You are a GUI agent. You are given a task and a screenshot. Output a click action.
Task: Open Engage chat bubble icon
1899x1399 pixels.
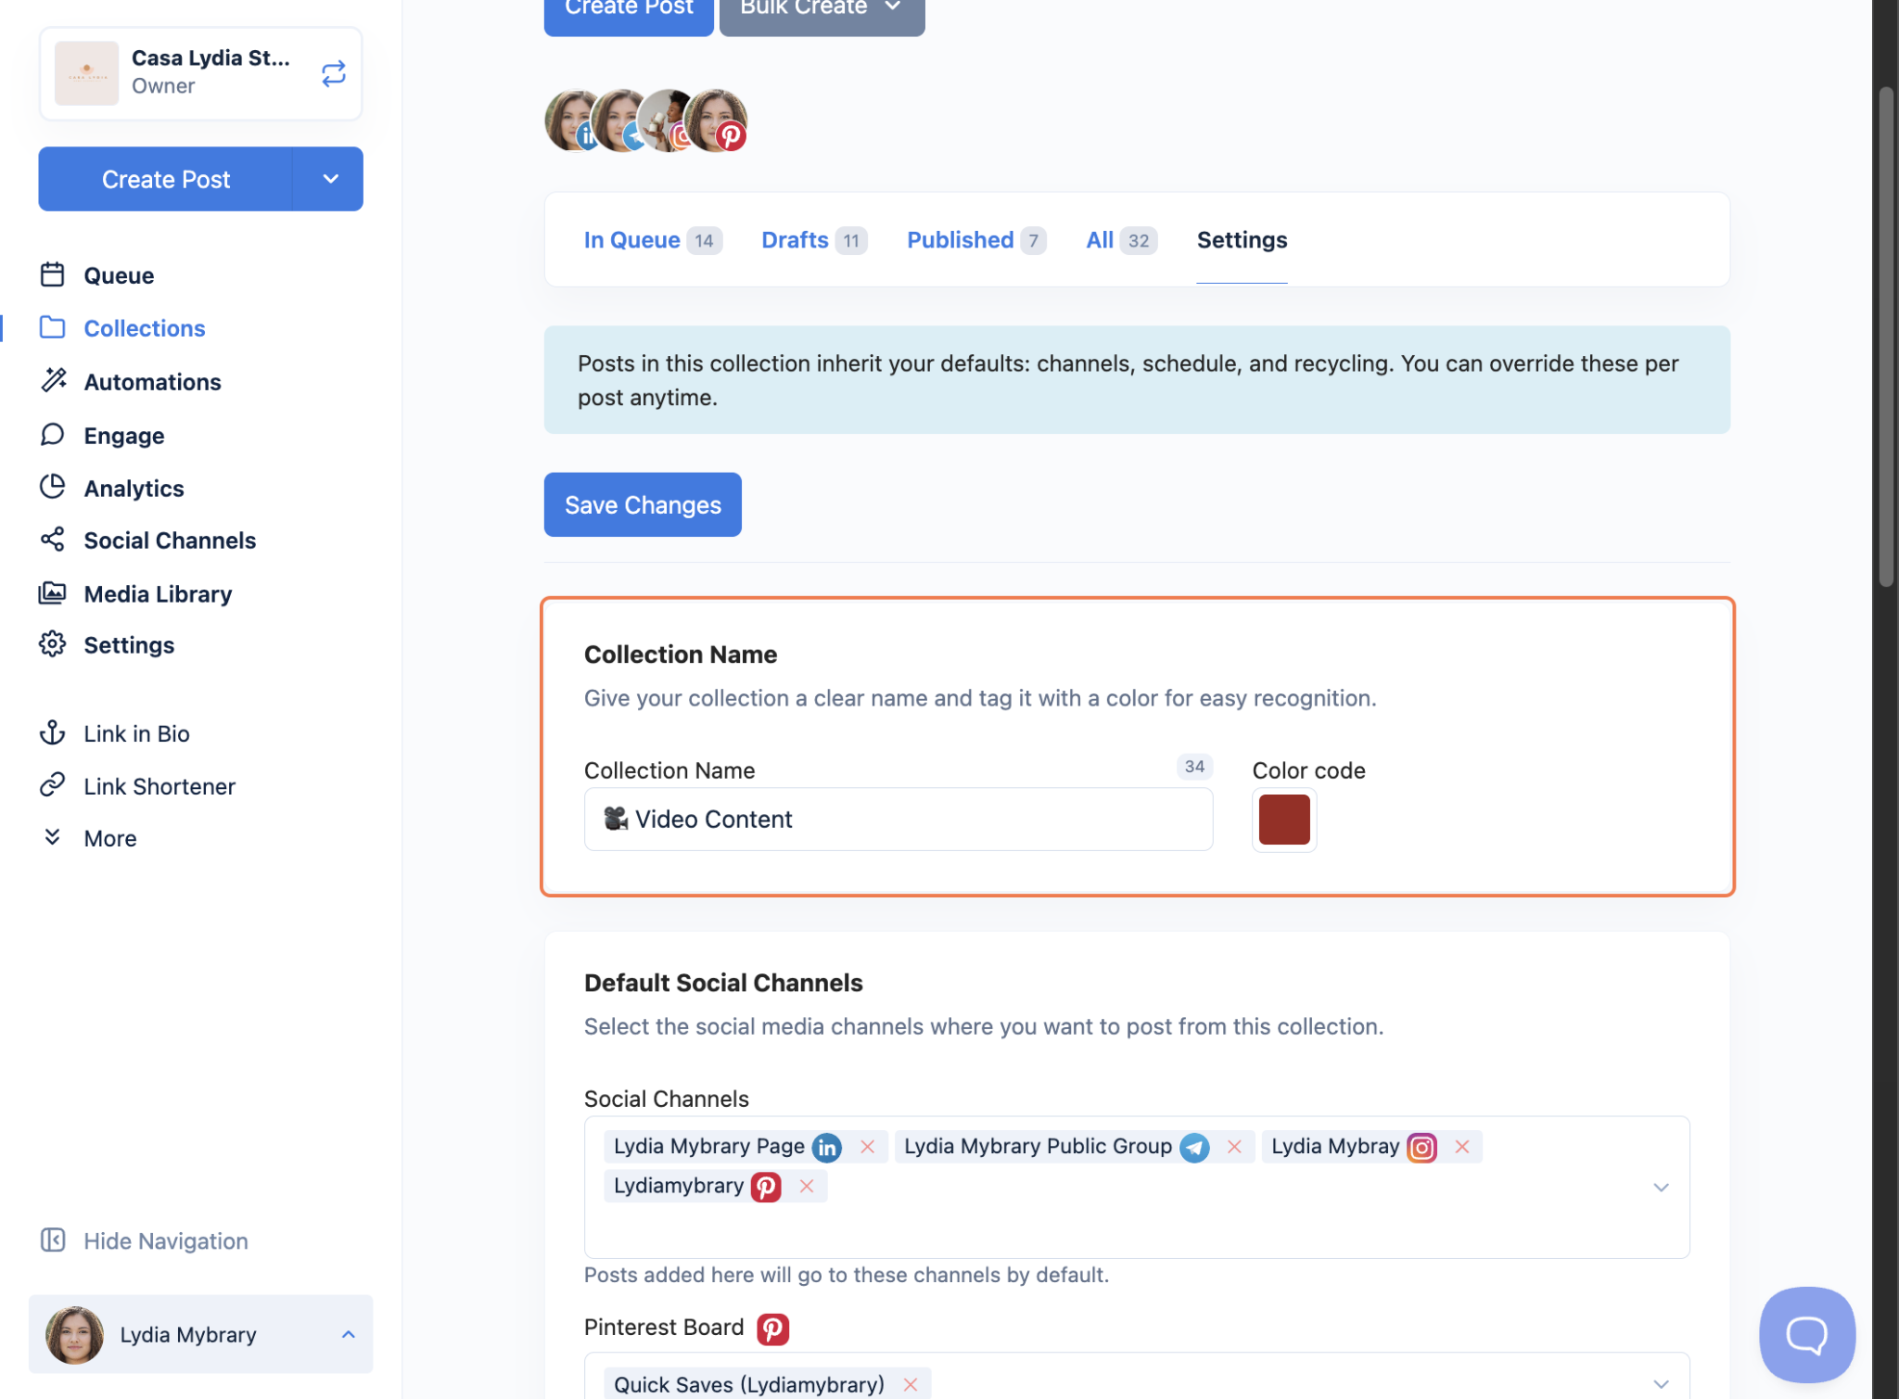coord(53,435)
